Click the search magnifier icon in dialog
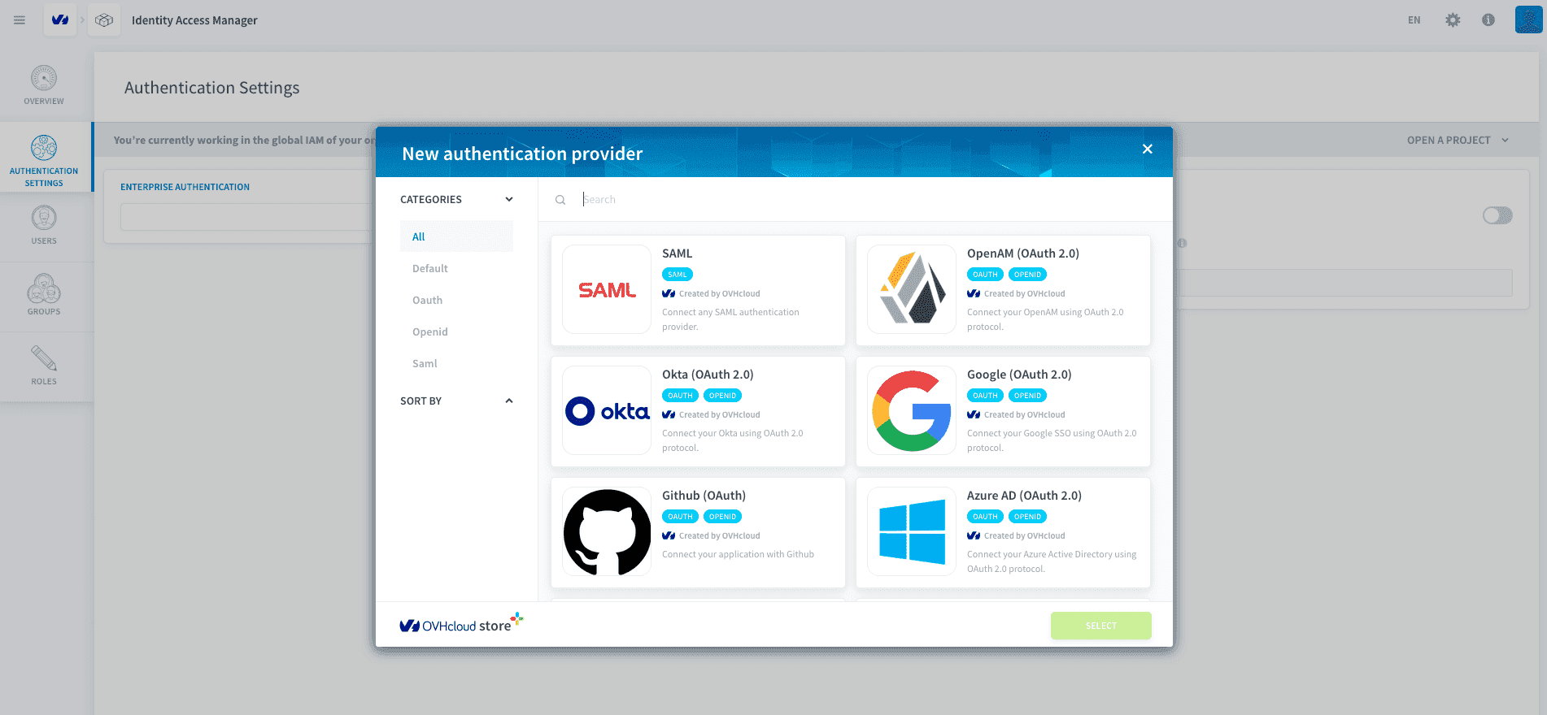 [x=560, y=200]
